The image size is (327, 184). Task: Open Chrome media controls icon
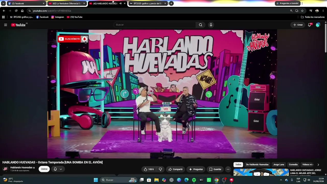click(311, 11)
